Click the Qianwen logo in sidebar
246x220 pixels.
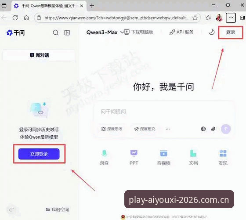(x=15, y=32)
